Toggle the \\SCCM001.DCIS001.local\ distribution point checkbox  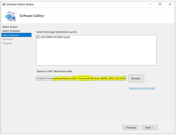[38, 37]
